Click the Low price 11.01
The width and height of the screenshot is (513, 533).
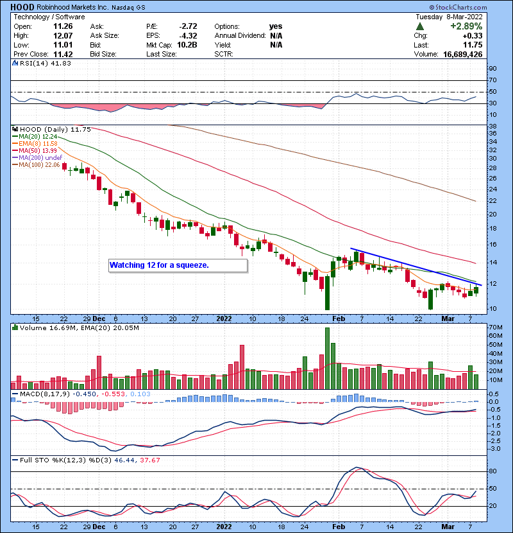63,45
